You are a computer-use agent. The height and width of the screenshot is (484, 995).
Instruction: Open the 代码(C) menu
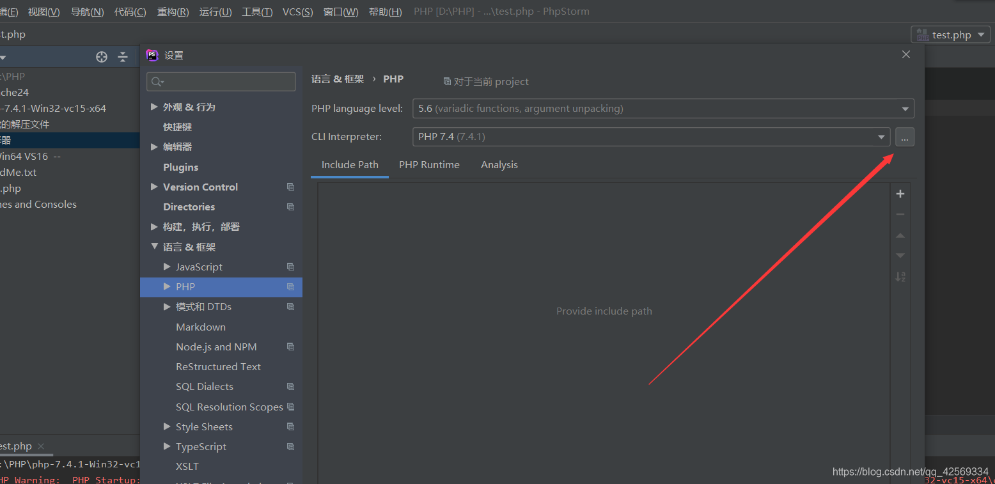tap(130, 12)
